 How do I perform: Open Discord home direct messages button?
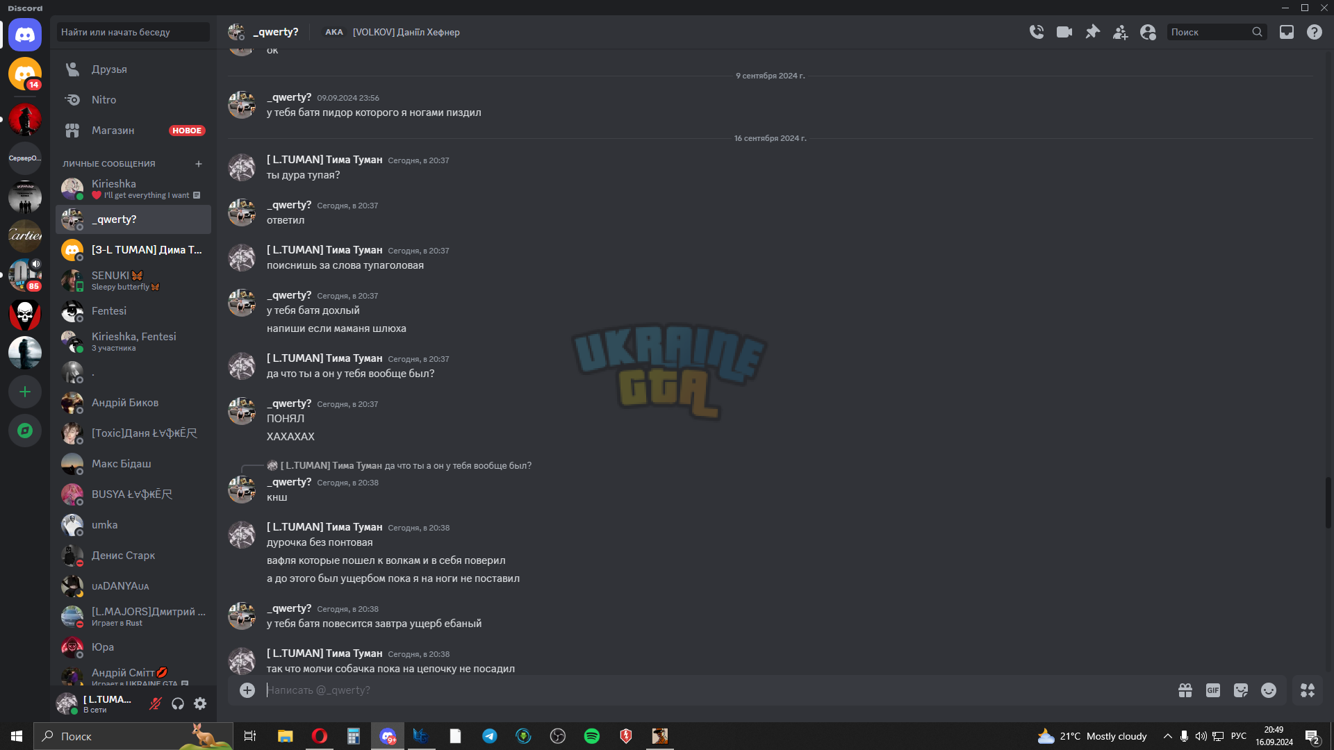25,35
